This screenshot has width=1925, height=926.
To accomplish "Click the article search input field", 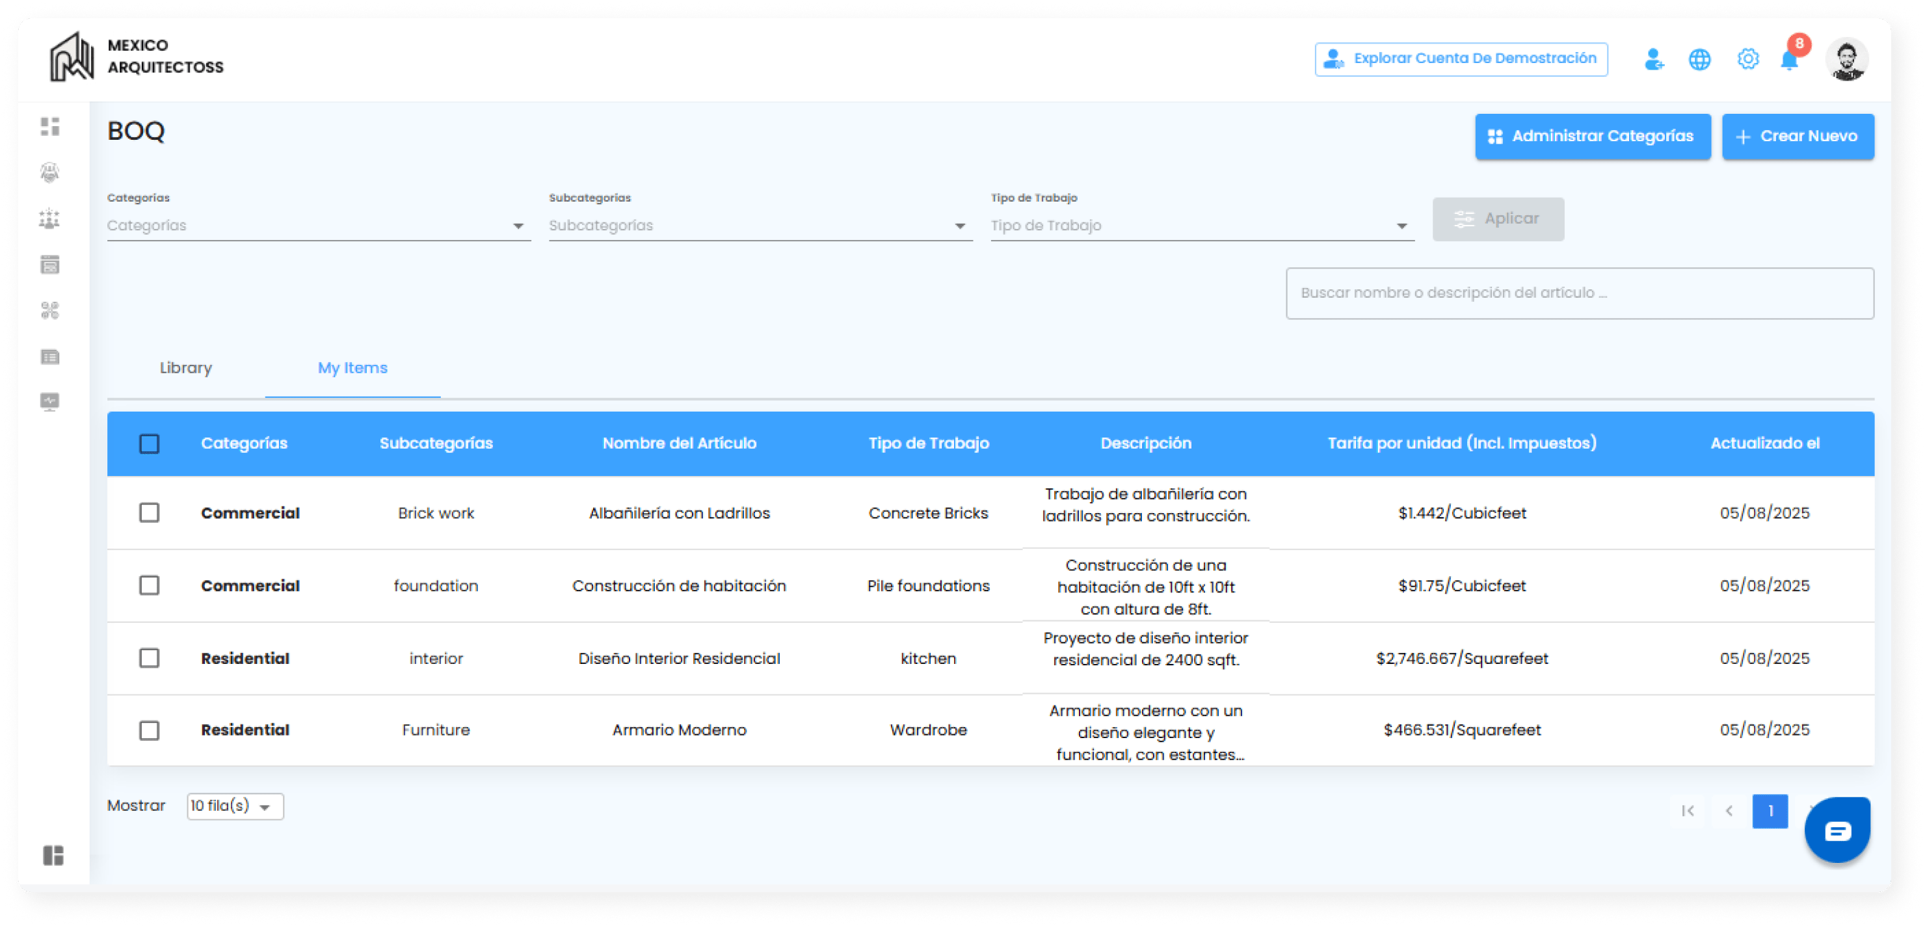I will pyautogui.click(x=1579, y=293).
